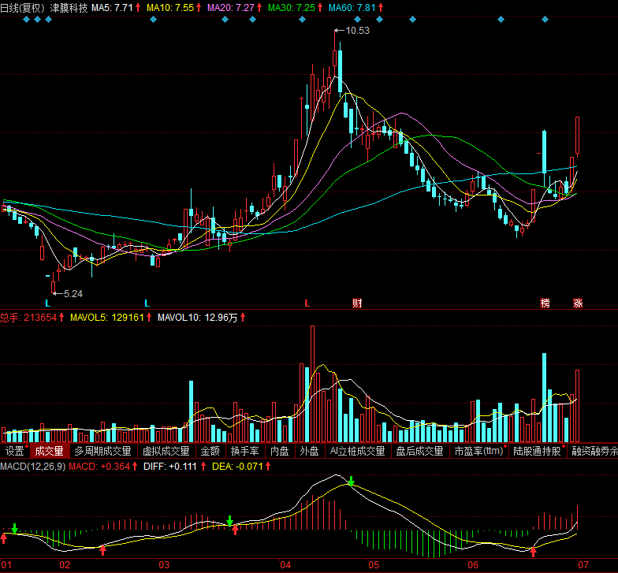Viewport: 618px width, 573px height.
Task: Open the 设置 settings tab
Action: (15, 452)
